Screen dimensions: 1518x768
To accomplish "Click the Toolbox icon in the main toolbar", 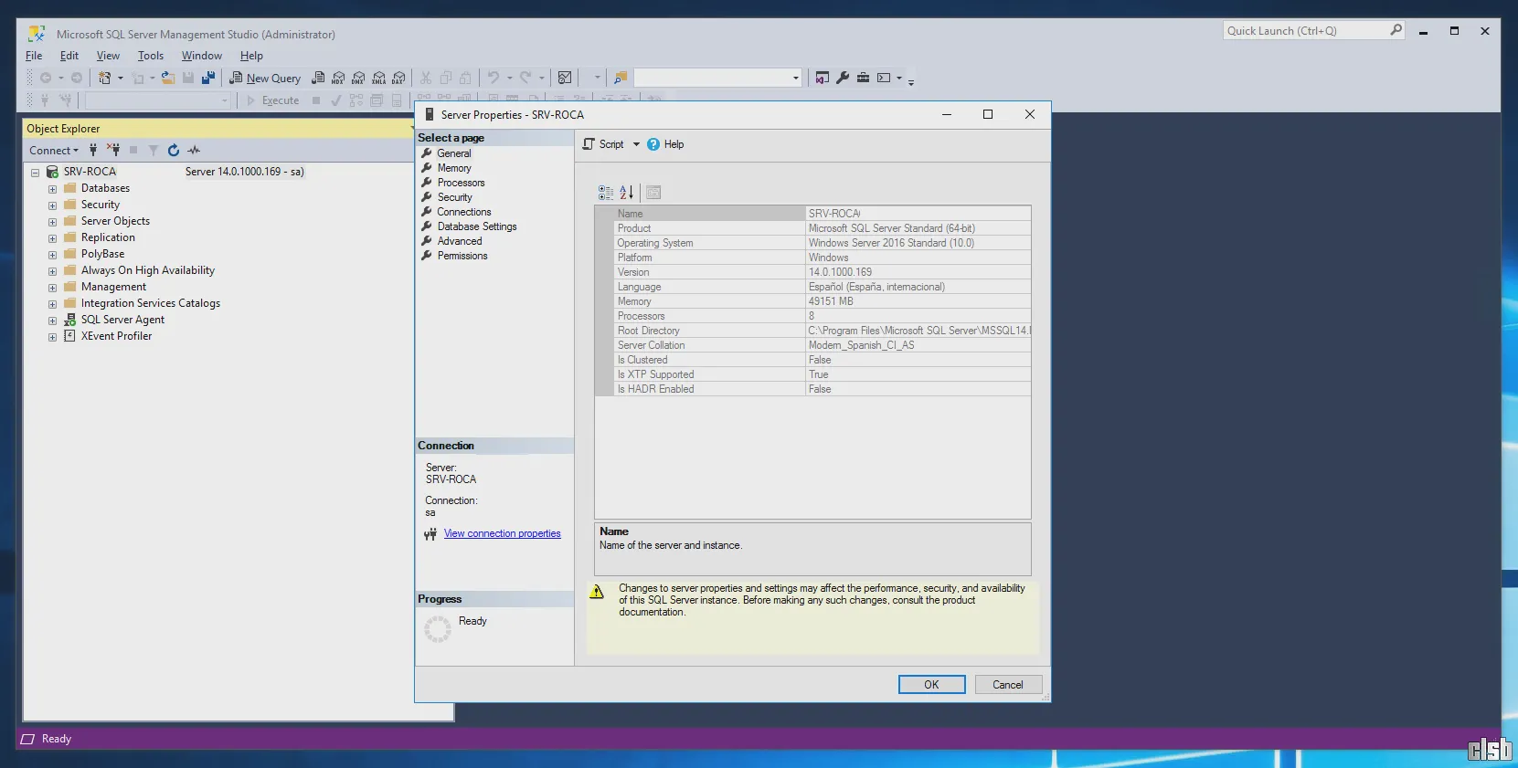I will click(x=863, y=78).
